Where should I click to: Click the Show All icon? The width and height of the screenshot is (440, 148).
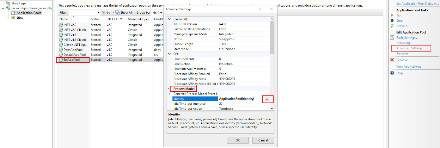[x=117, y=13]
